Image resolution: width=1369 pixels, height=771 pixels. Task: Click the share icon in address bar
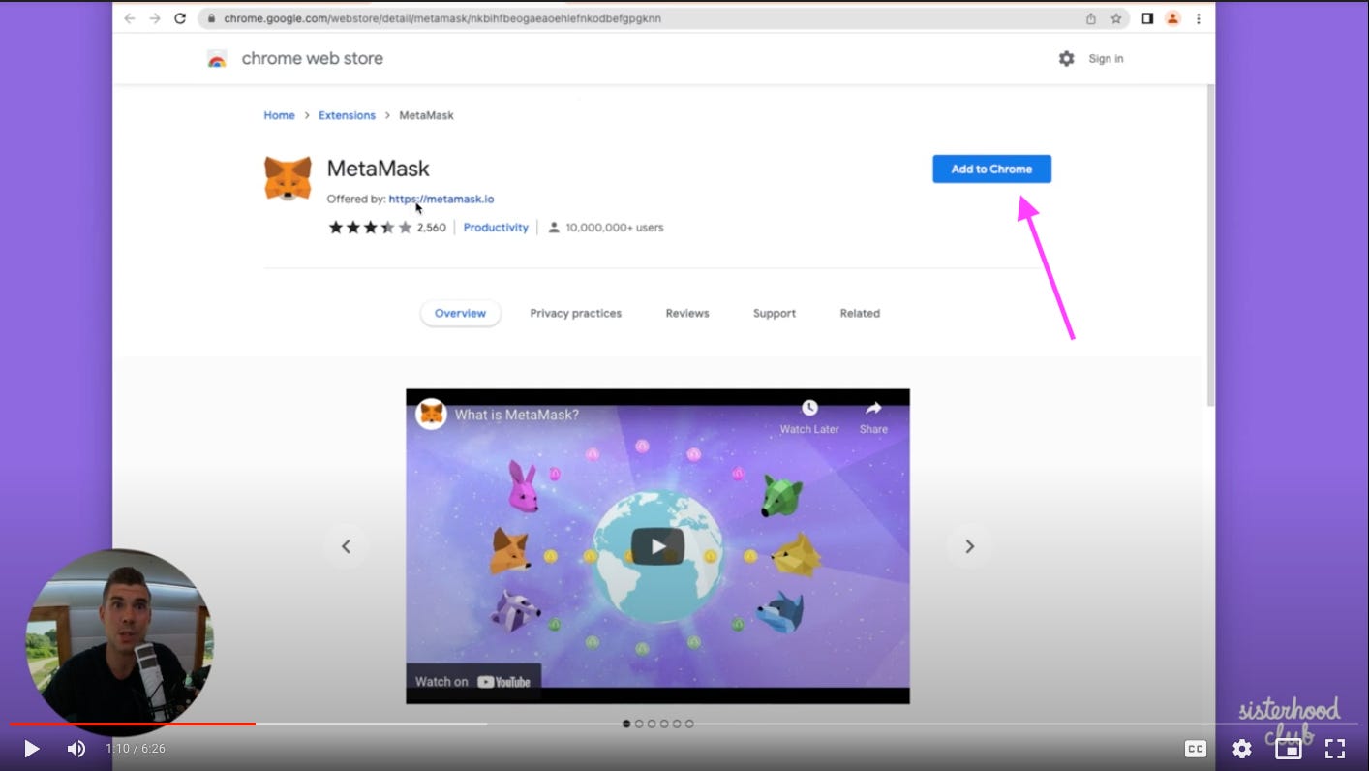tap(1091, 18)
